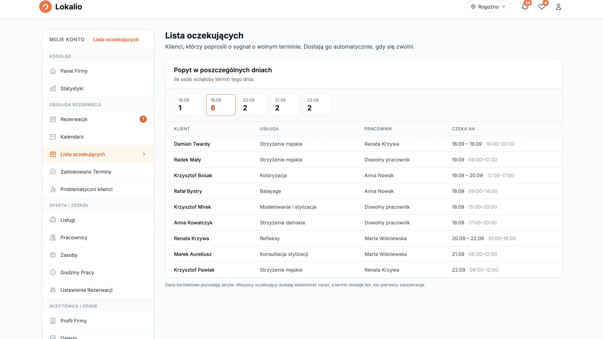Open Kalendarz menu item
The width and height of the screenshot is (603, 339).
click(x=98, y=137)
